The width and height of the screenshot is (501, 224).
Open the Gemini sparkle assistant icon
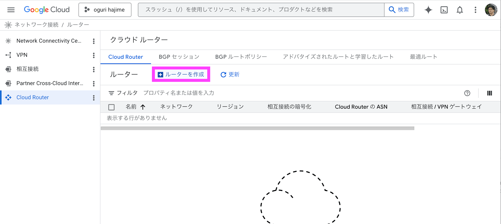[428, 10]
